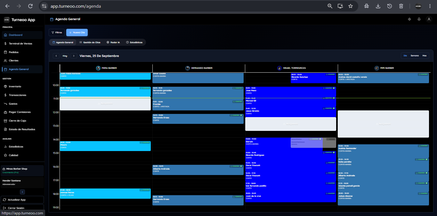Open the notifications bell
This screenshot has width=437, height=216.
click(419, 19)
